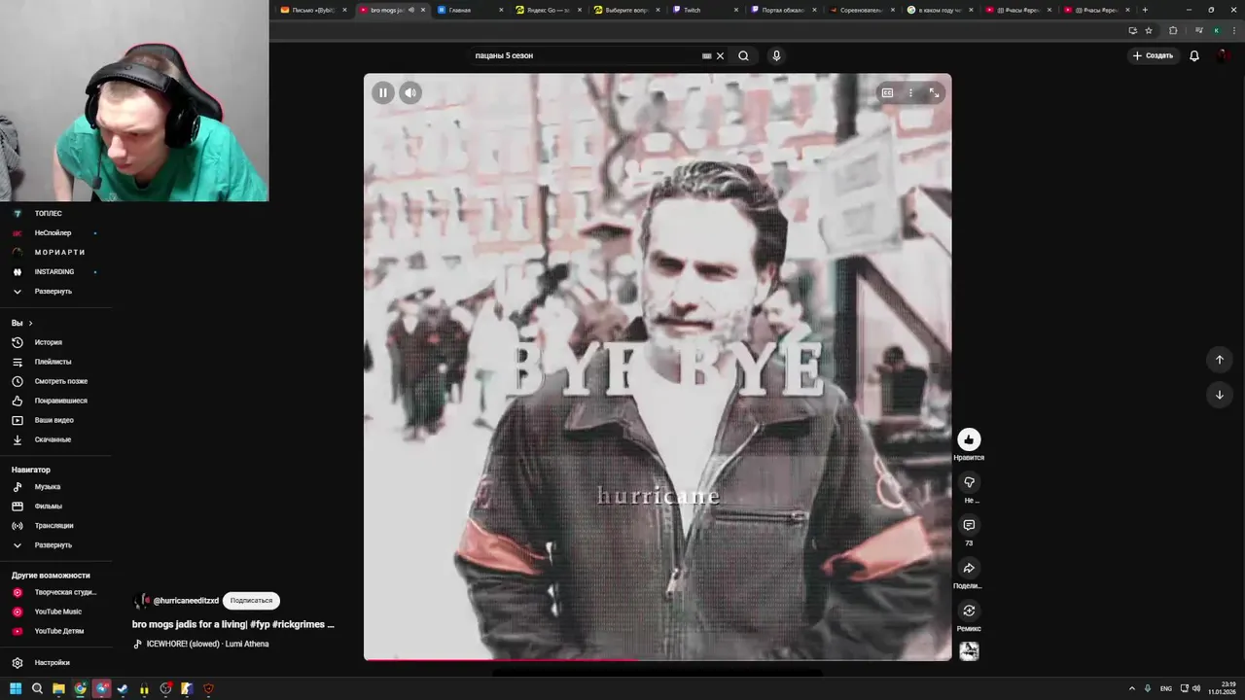The height and width of the screenshot is (700, 1245).
Task: Open the Remix option
Action: click(x=969, y=611)
